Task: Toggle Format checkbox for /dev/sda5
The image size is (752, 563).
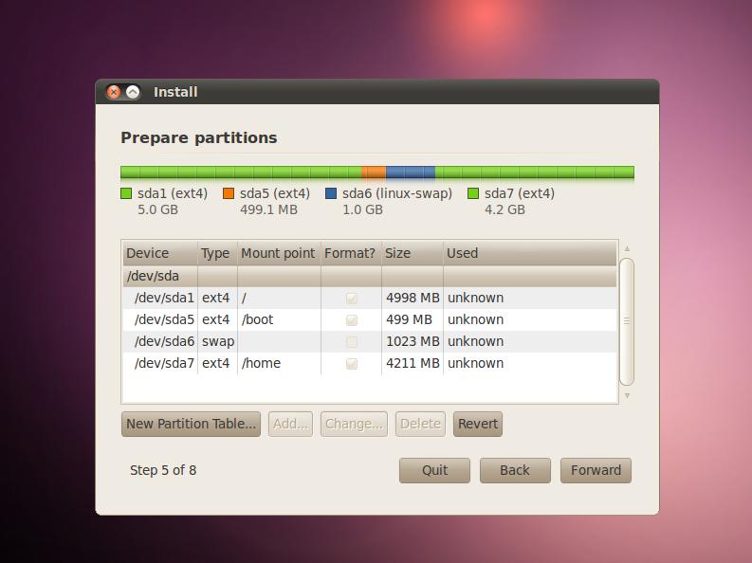Action: pyautogui.click(x=352, y=319)
